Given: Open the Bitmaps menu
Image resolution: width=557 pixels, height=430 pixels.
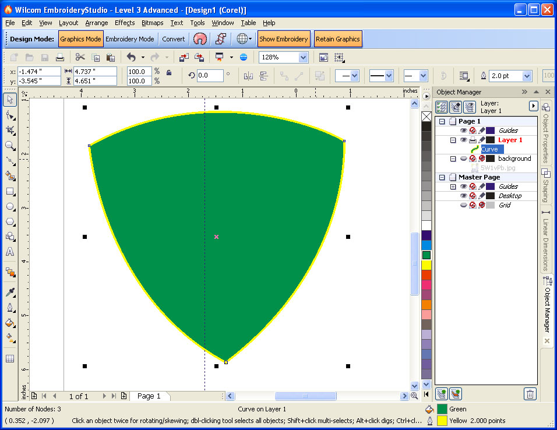Looking at the screenshot, I should tap(152, 23).
